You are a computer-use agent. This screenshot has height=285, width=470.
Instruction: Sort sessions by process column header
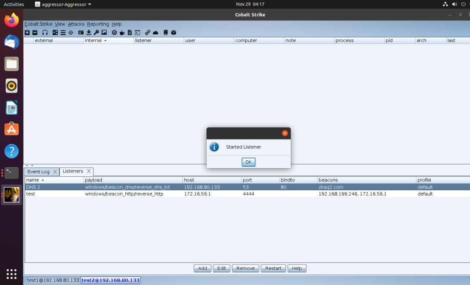coord(359,40)
